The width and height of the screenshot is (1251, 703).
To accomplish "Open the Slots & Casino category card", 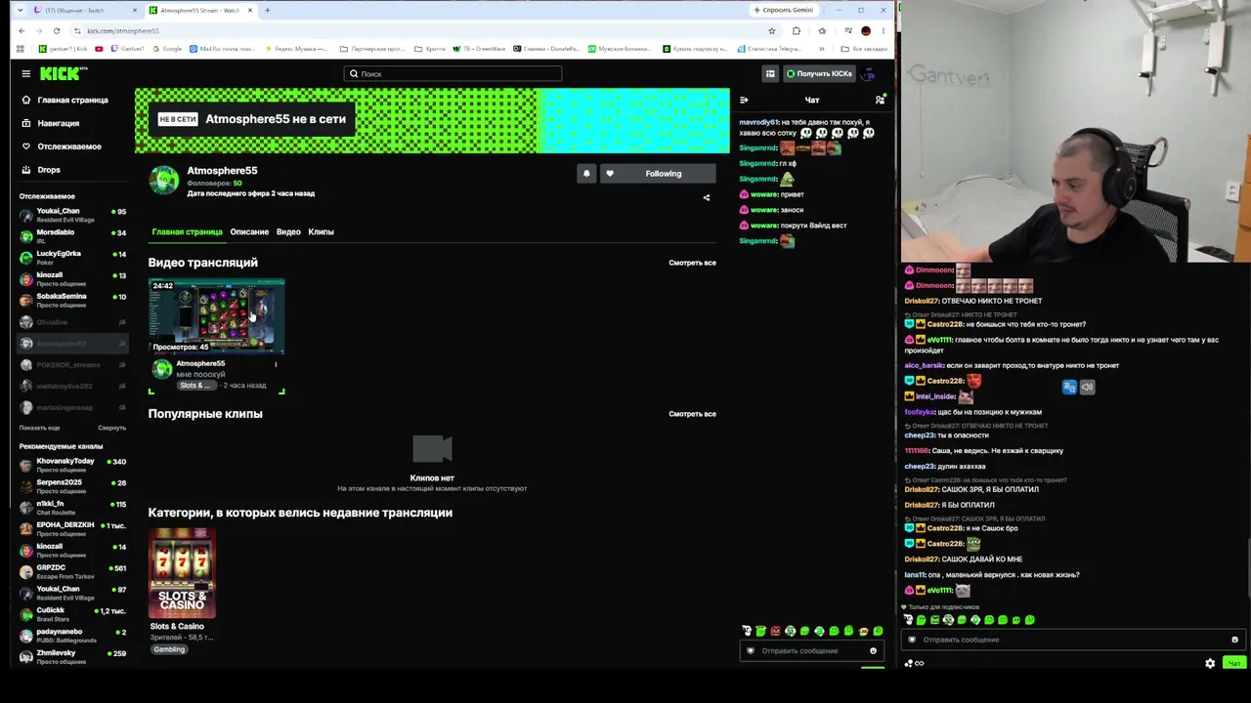I will (x=182, y=573).
